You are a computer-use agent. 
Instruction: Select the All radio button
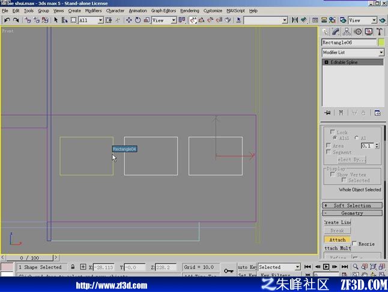(357, 138)
